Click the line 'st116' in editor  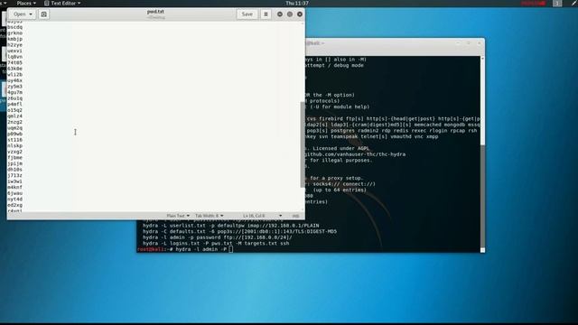point(15,140)
